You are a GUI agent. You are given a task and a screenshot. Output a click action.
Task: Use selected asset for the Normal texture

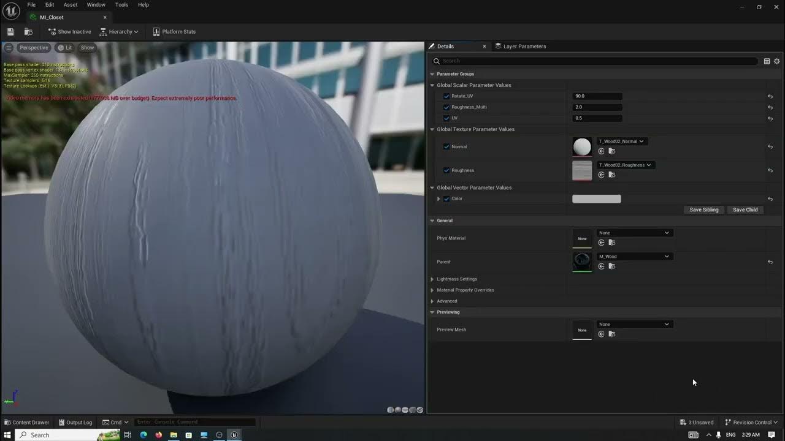[601, 151]
